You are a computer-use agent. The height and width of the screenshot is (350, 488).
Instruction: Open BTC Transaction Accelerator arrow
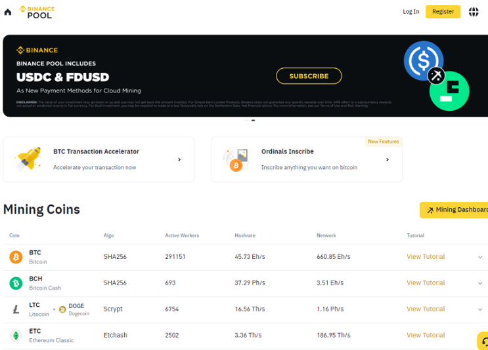[179, 159]
